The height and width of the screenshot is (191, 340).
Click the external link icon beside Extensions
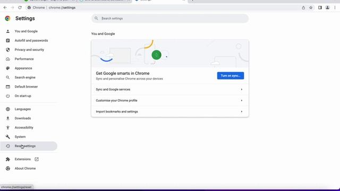(x=37, y=159)
